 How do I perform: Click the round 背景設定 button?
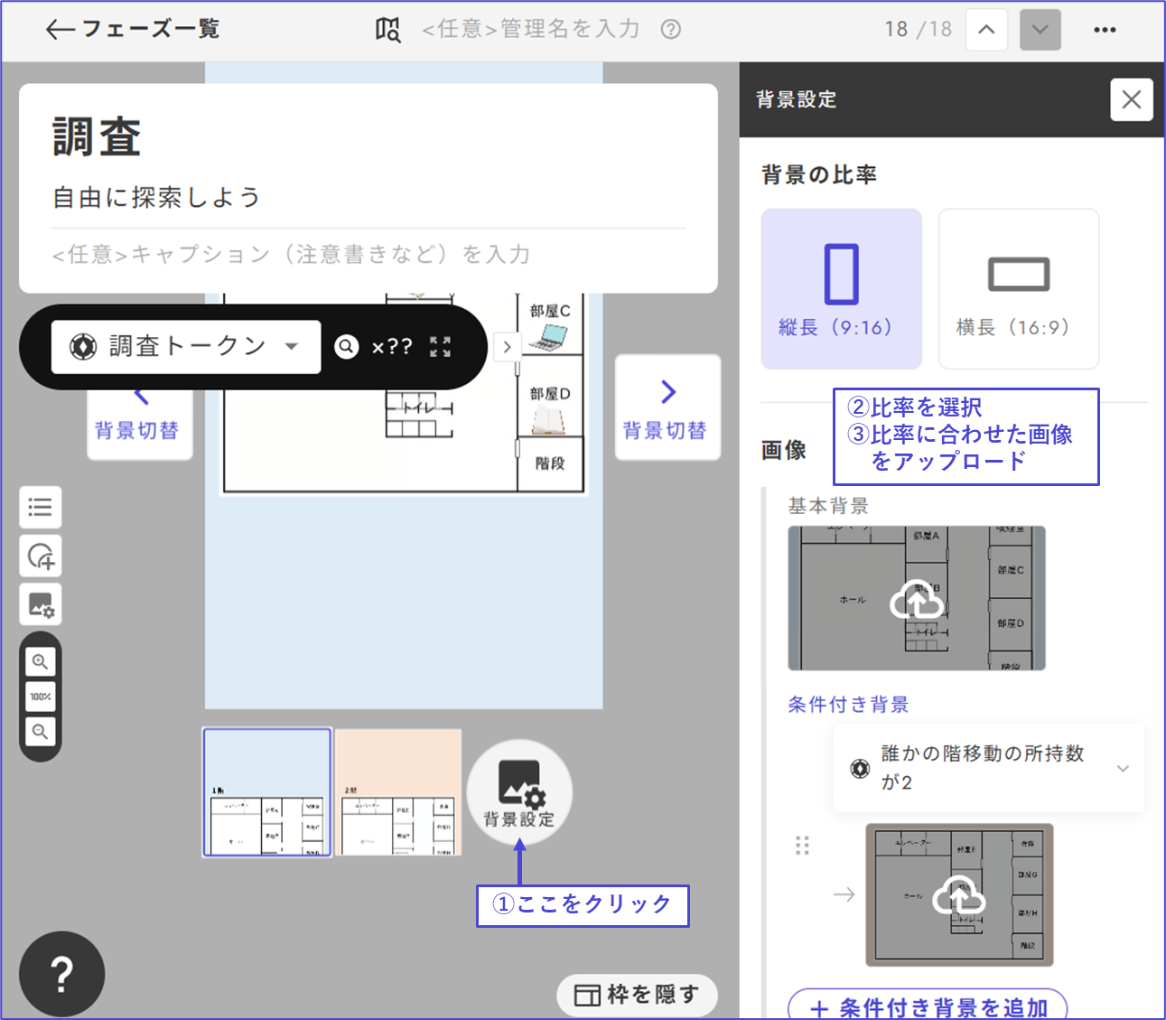[x=519, y=792]
